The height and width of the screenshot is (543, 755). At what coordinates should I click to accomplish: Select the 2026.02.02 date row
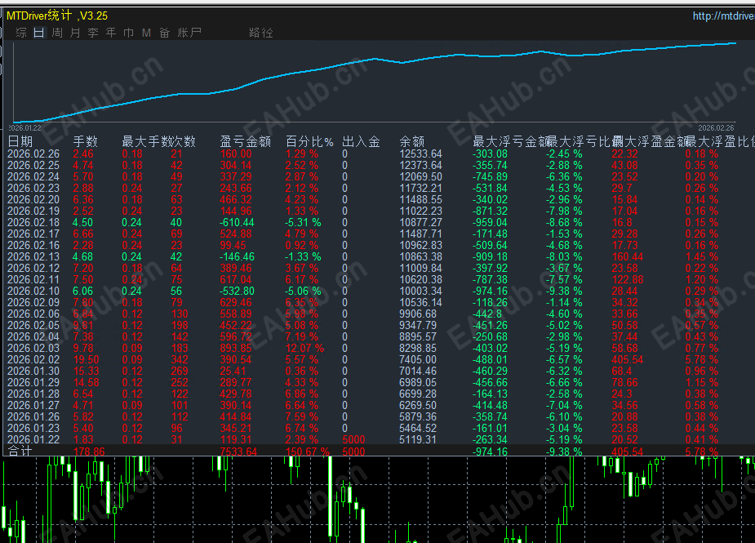coord(33,360)
